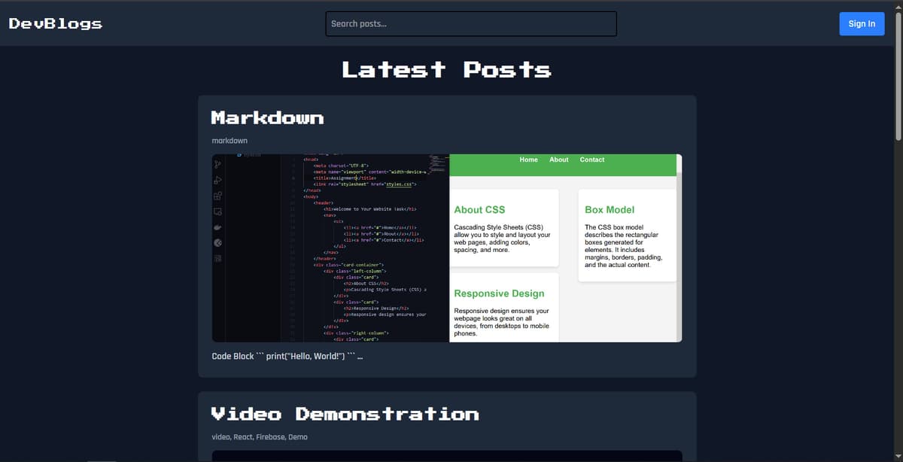
Task: Click About in the thumbnail's green navbar
Action: click(x=559, y=160)
